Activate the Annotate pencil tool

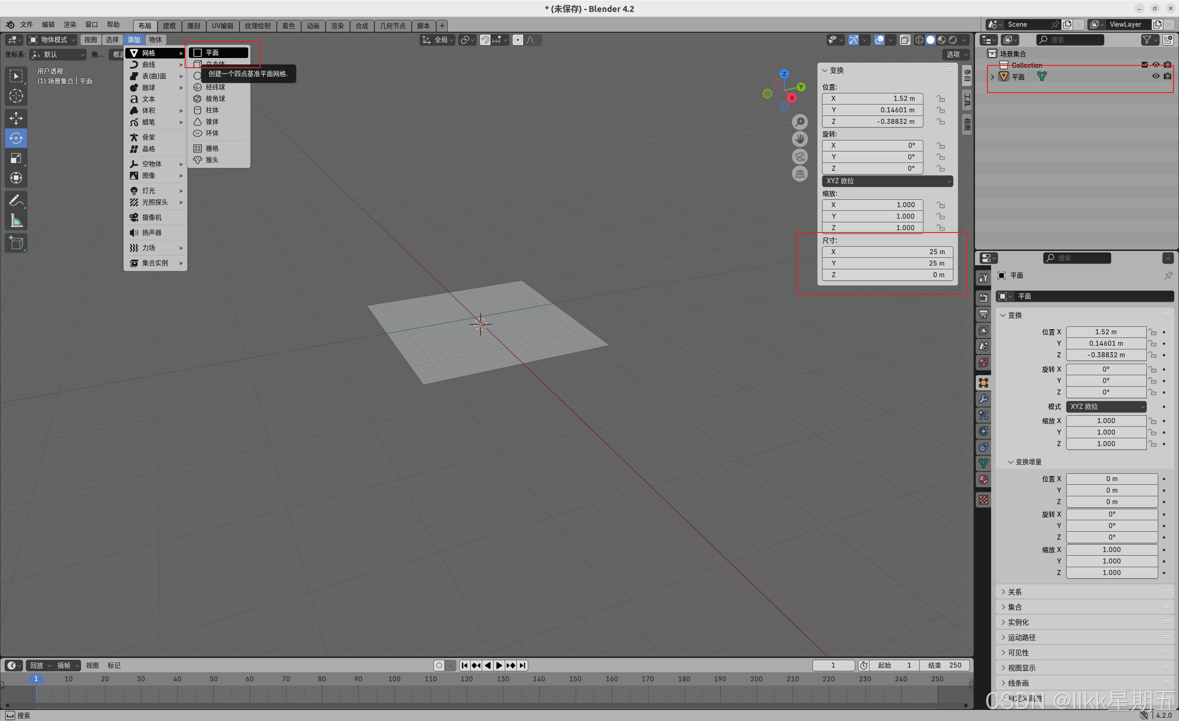tap(16, 200)
